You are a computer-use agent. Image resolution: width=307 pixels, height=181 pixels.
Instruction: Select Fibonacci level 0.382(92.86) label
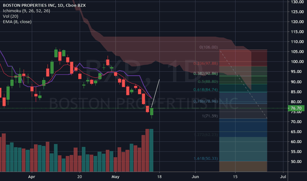pyautogui.click(x=206, y=74)
